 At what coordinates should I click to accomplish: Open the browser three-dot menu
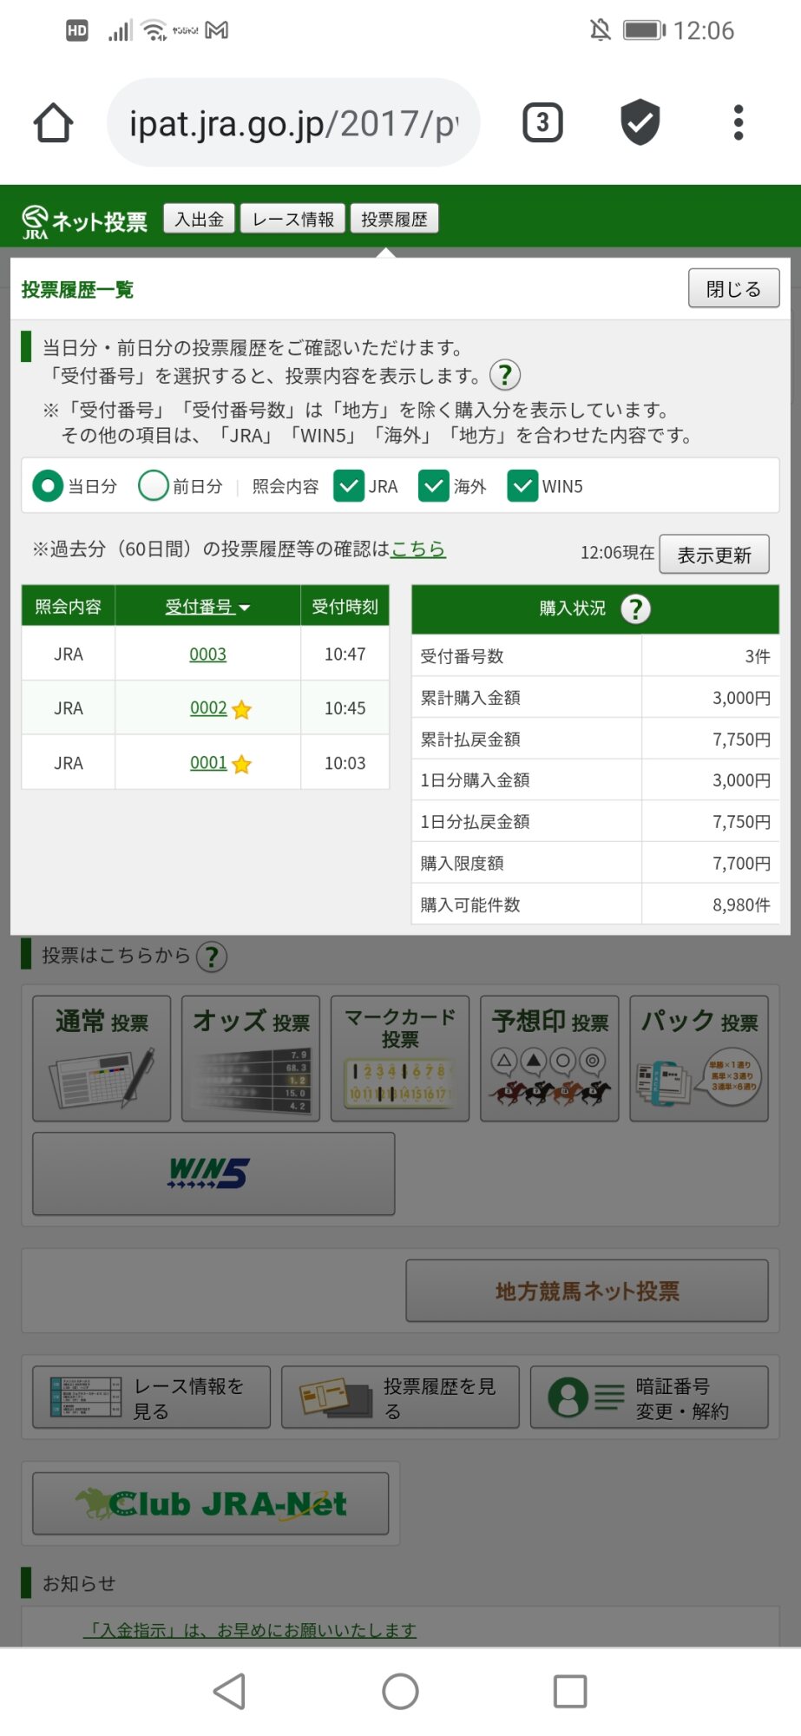click(739, 122)
